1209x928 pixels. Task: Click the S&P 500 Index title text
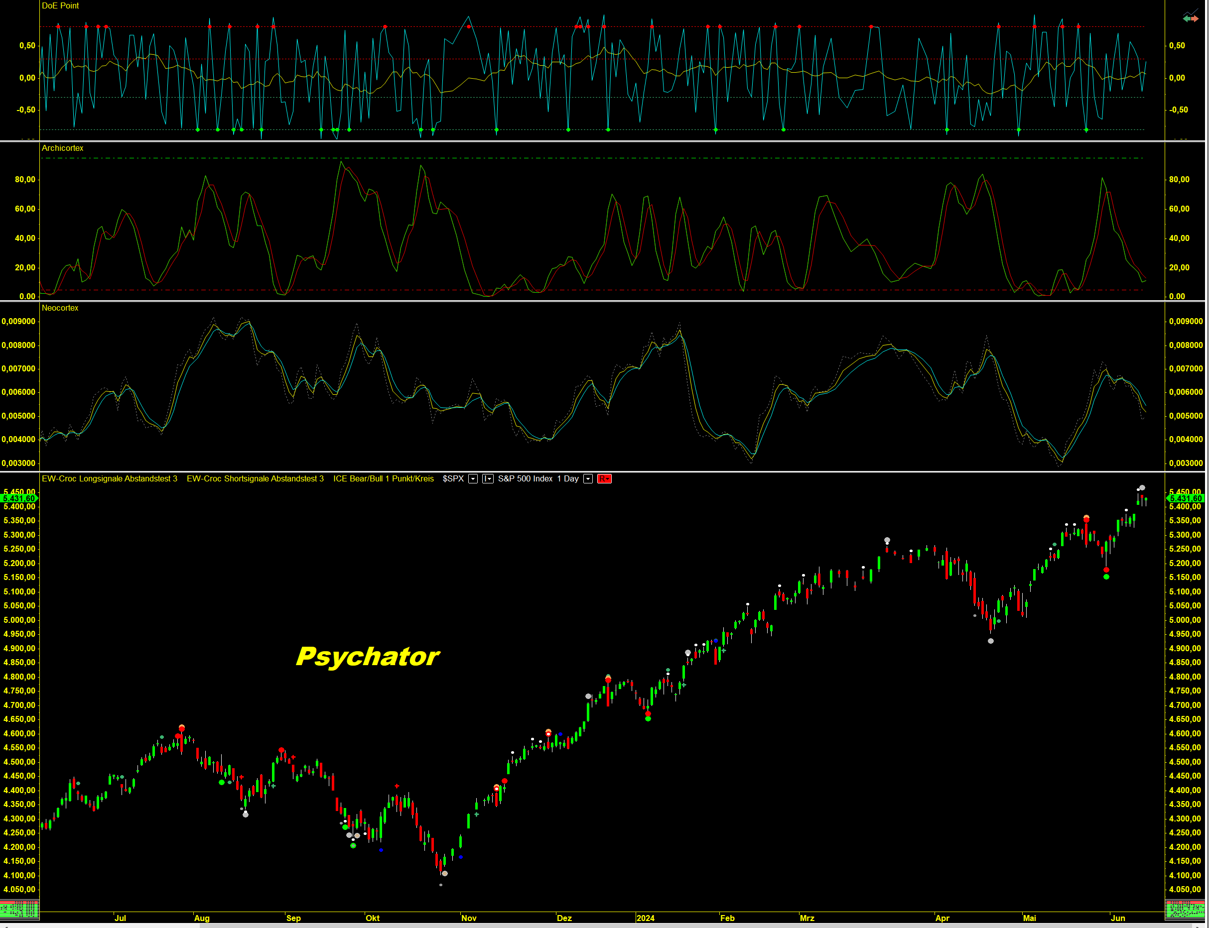click(525, 479)
